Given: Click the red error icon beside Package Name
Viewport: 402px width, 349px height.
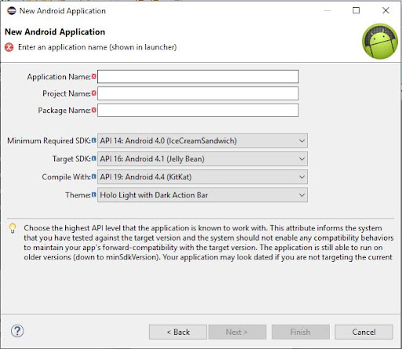Looking at the screenshot, I should pyautogui.click(x=94, y=110).
